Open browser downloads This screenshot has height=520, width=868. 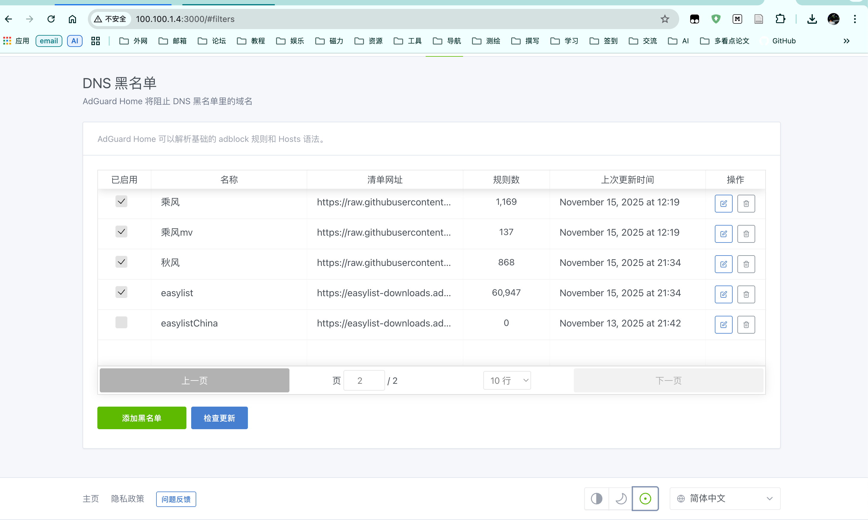[812, 19]
